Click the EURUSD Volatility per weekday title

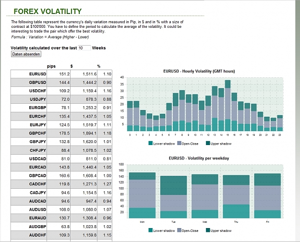coord(199,158)
